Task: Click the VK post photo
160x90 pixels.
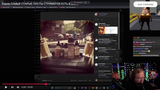Action: click(x=67, y=47)
